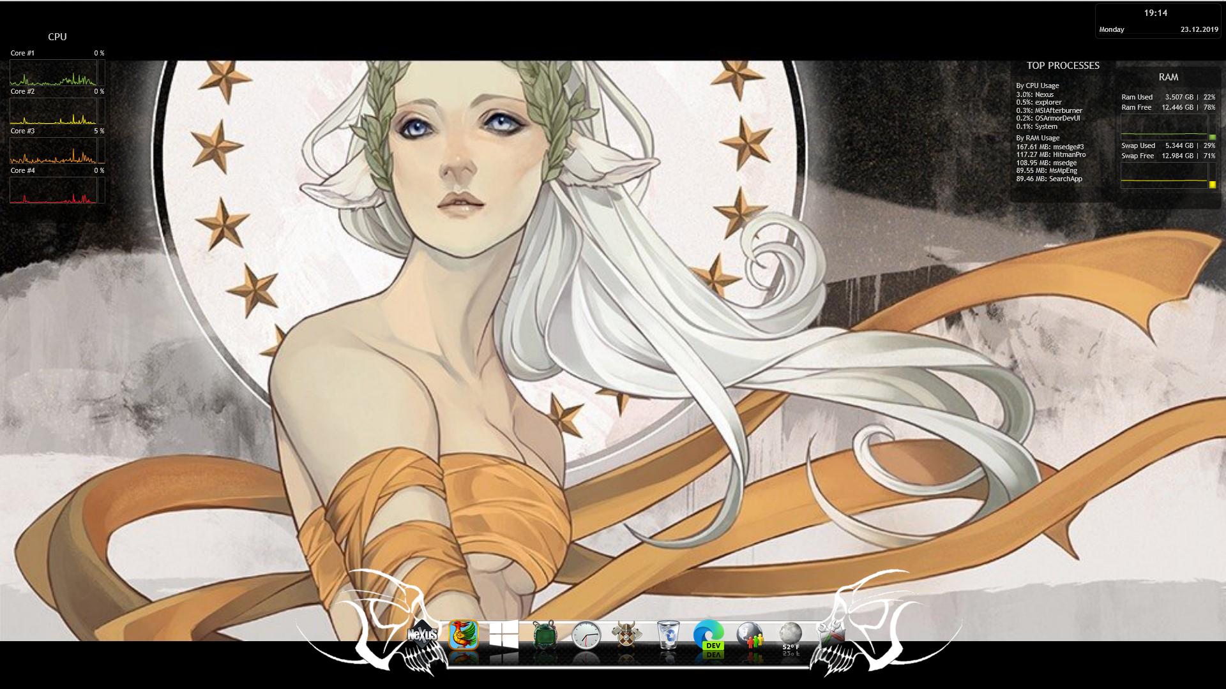Click the green monitor dock icon
The height and width of the screenshot is (689, 1226).
tap(545, 635)
